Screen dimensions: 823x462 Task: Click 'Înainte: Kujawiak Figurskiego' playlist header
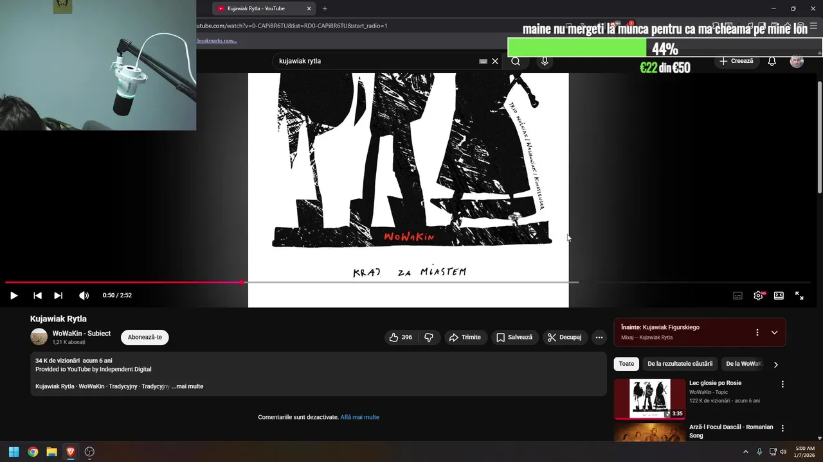point(660,327)
